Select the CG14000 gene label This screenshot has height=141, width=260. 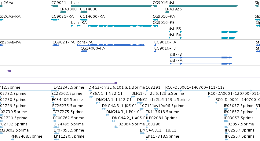point(89,9)
